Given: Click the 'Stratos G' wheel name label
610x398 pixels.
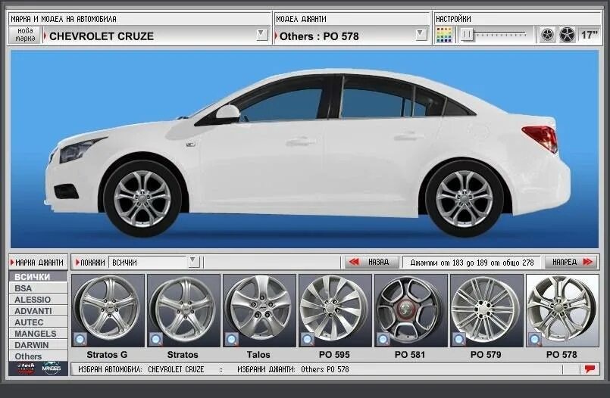Looking at the screenshot, I should pos(107,355).
